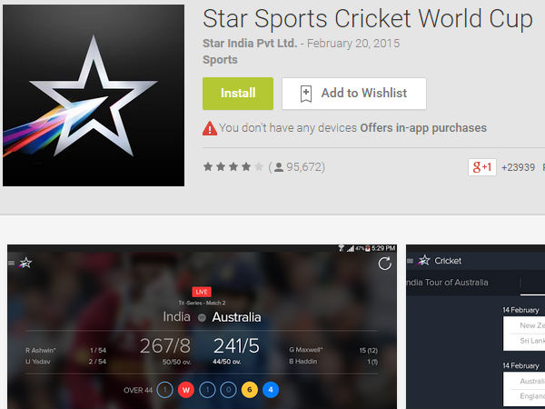Open the match card starting with Australi
545x409 pixels.
pyautogui.click(x=524, y=389)
